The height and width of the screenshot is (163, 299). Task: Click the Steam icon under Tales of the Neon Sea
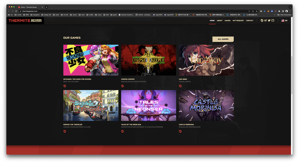(x=123, y=131)
